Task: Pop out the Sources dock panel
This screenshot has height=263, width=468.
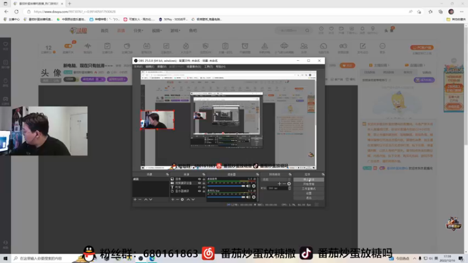Action: click(204, 174)
